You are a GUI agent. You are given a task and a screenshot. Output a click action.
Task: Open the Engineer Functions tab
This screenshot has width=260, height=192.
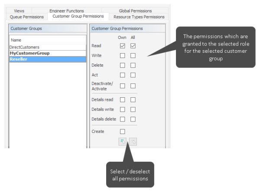[66, 11]
